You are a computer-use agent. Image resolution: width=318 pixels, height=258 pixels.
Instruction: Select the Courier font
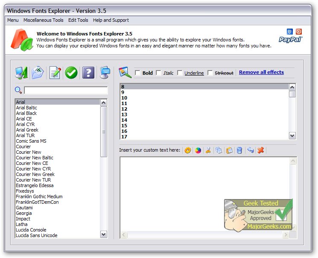click(x=58, y=147)
